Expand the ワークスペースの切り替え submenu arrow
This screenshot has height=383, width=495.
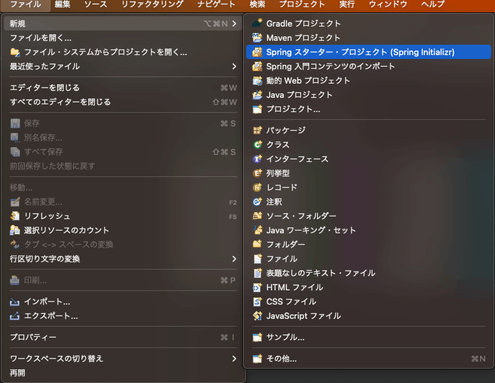click(x=234, y=359)
